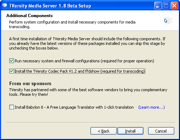Click the greyed-out maximize button
The image size is (180, 140).
coord(166,6)
